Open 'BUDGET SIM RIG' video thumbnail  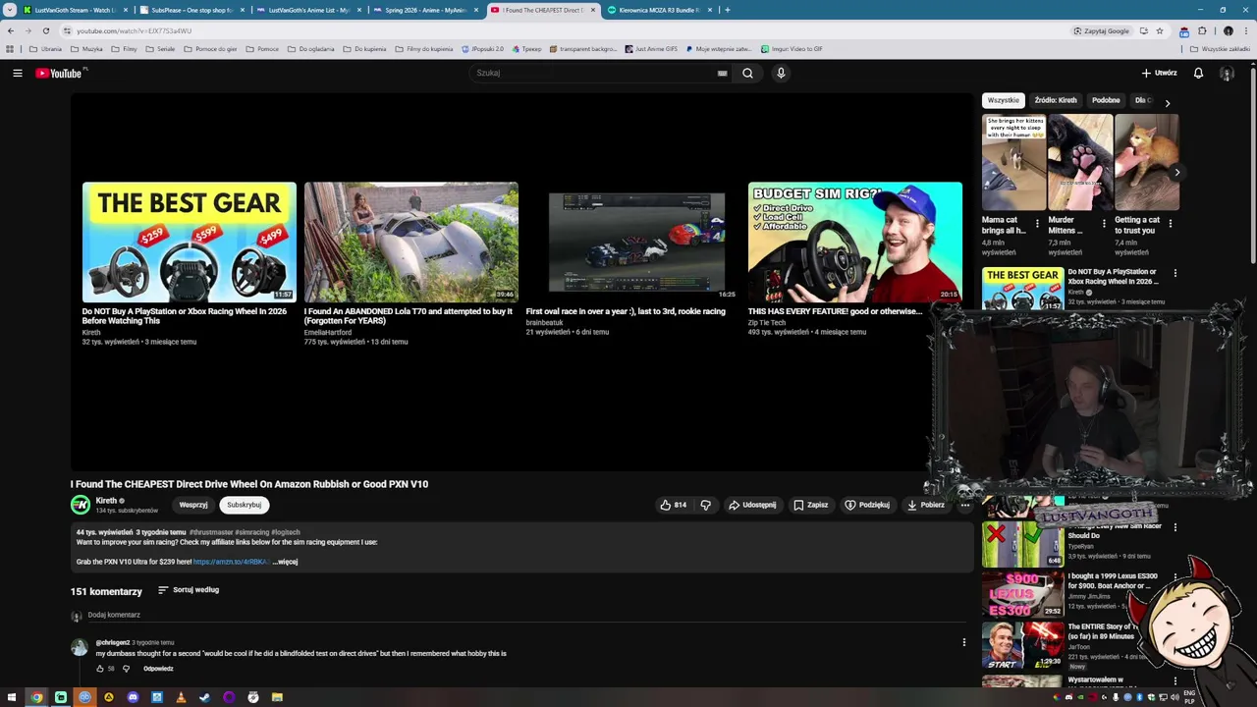click(855, 242)
